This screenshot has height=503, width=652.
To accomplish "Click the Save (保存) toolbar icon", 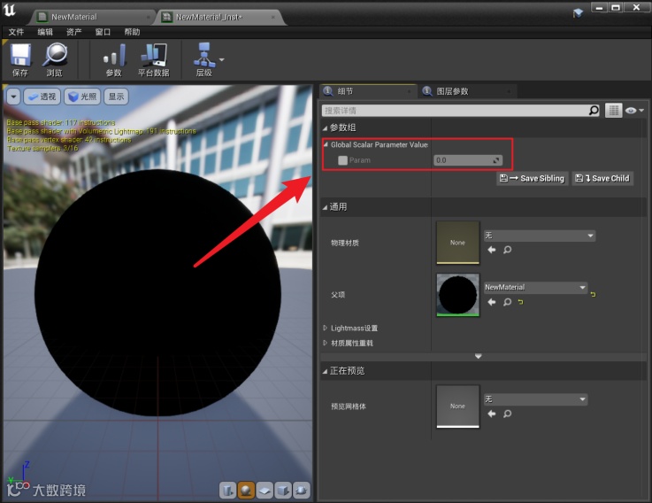I will (20, 60).
